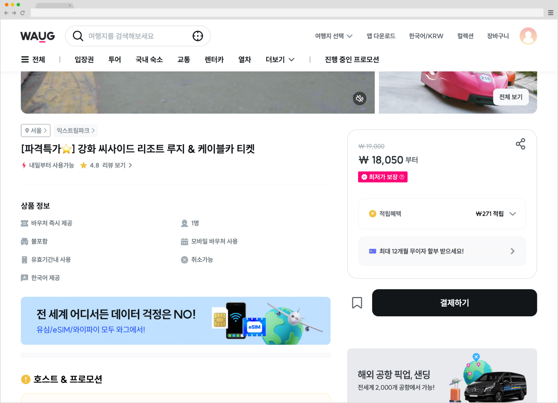Open the eSIM data promotion banner

point(176,321)
